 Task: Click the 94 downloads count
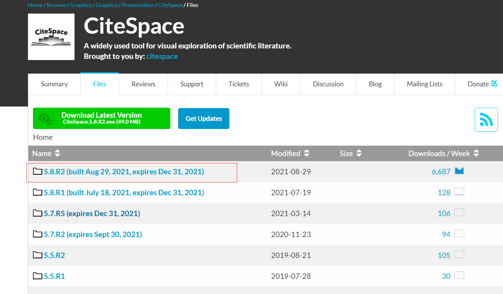pos(446,234)
